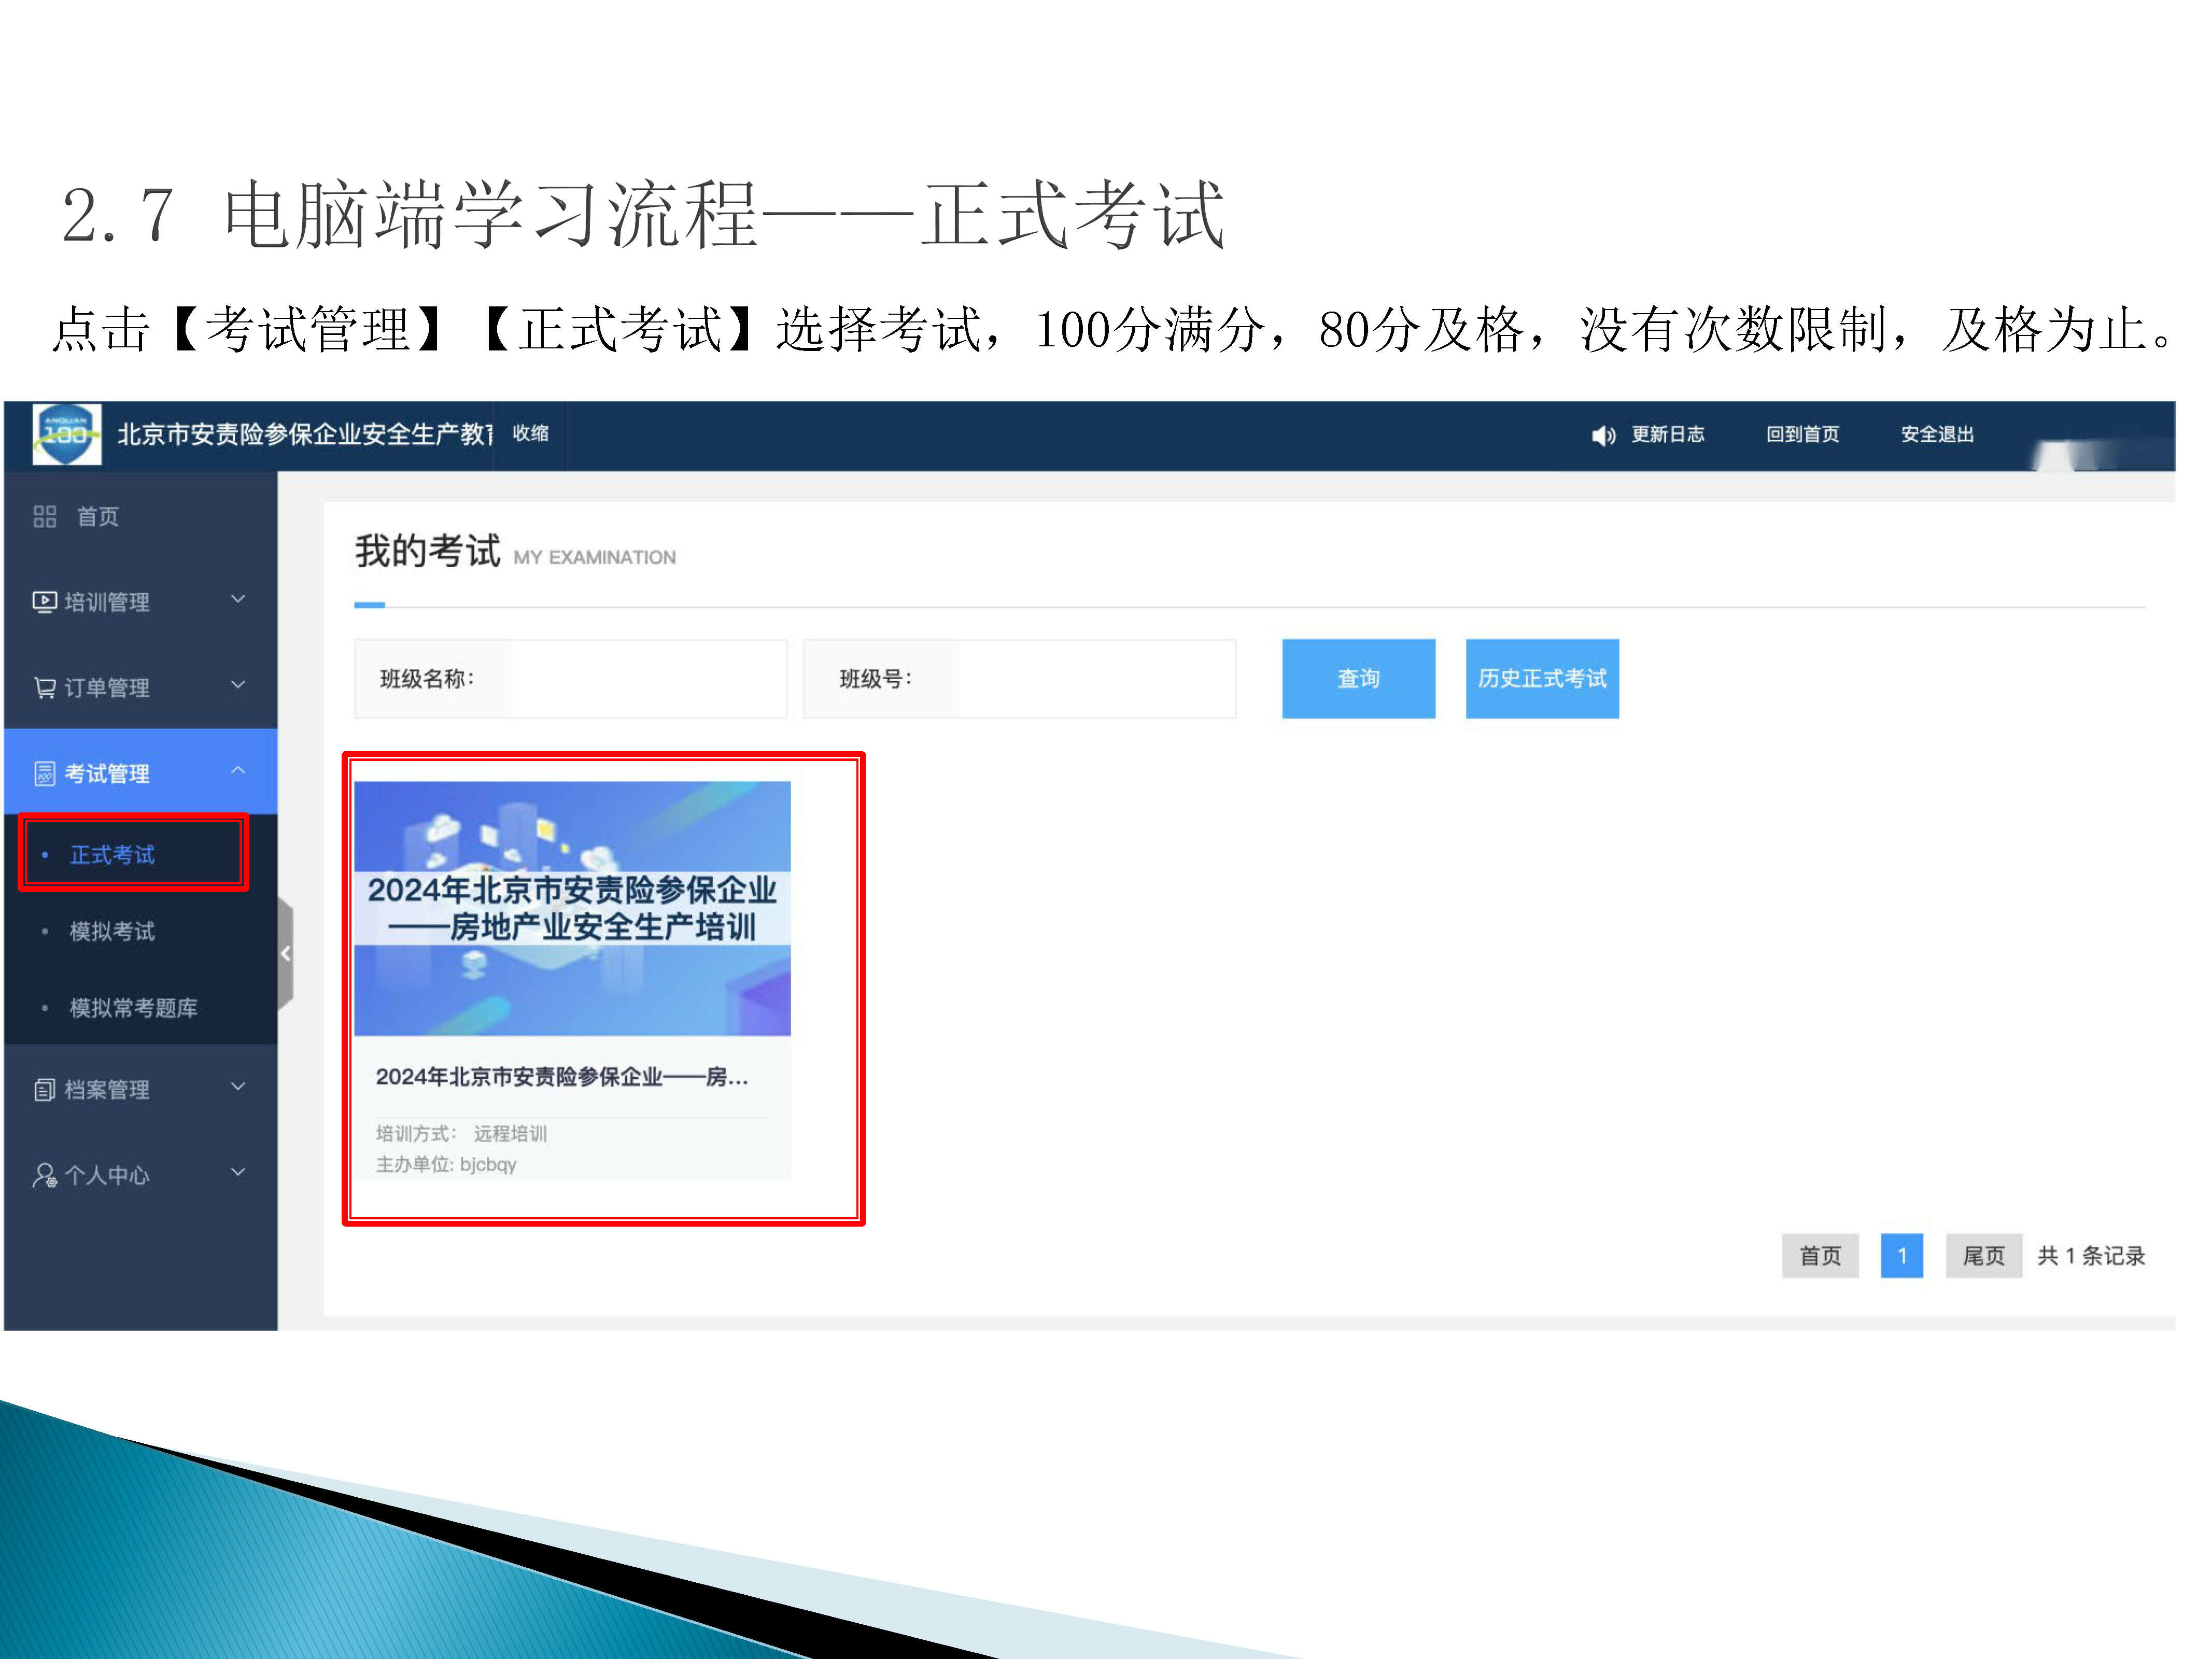The height and width of the screenshot is (1659, 2212).
Task: Click the 查询 button
Action: click(x=1358, y=678)
